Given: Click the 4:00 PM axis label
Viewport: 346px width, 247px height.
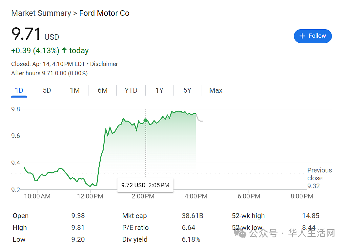Looking at the screenshot, I should tap(196, 196).
